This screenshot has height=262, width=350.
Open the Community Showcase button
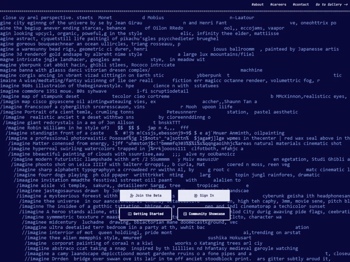coord(204,214)
